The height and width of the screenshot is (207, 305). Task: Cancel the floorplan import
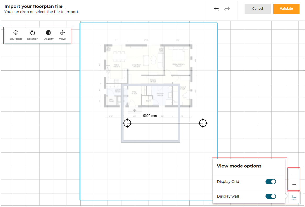[x=257, y=9]
